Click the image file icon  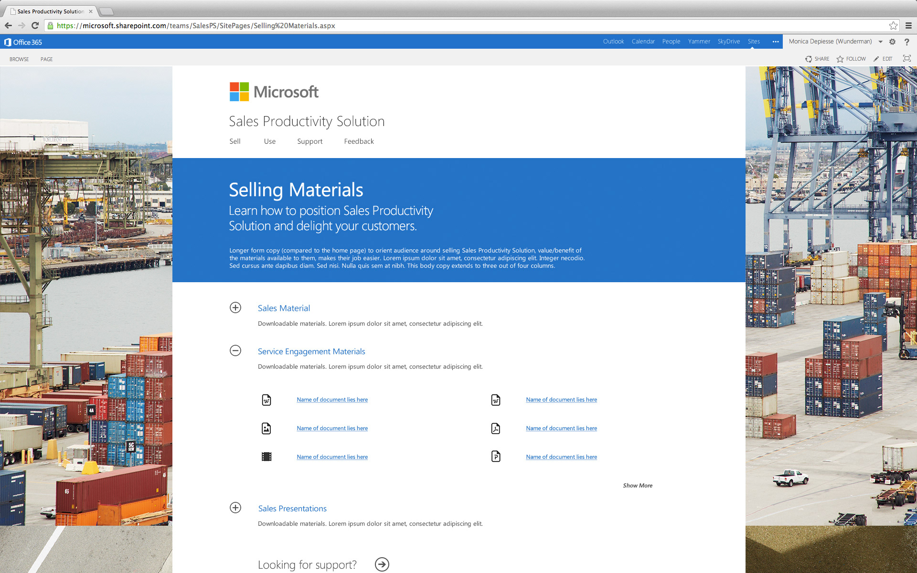point(267,428)
